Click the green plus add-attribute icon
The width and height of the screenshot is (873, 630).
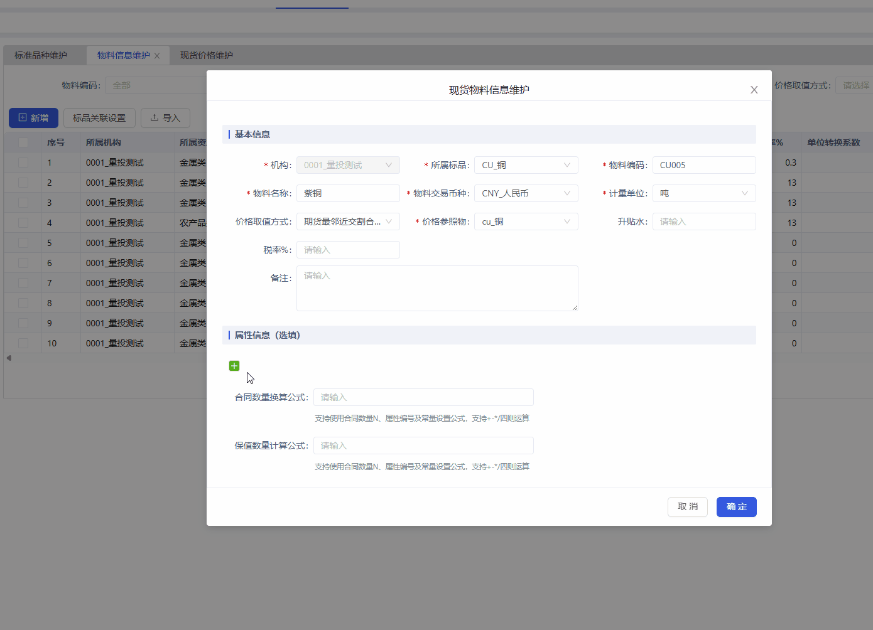click(234, 366)
